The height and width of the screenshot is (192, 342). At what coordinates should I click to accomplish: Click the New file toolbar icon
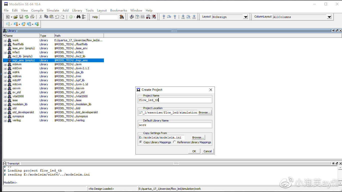(x=8, y=17)
